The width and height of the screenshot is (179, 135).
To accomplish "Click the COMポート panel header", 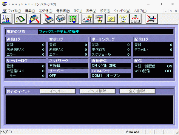I will tap(111, 71).
